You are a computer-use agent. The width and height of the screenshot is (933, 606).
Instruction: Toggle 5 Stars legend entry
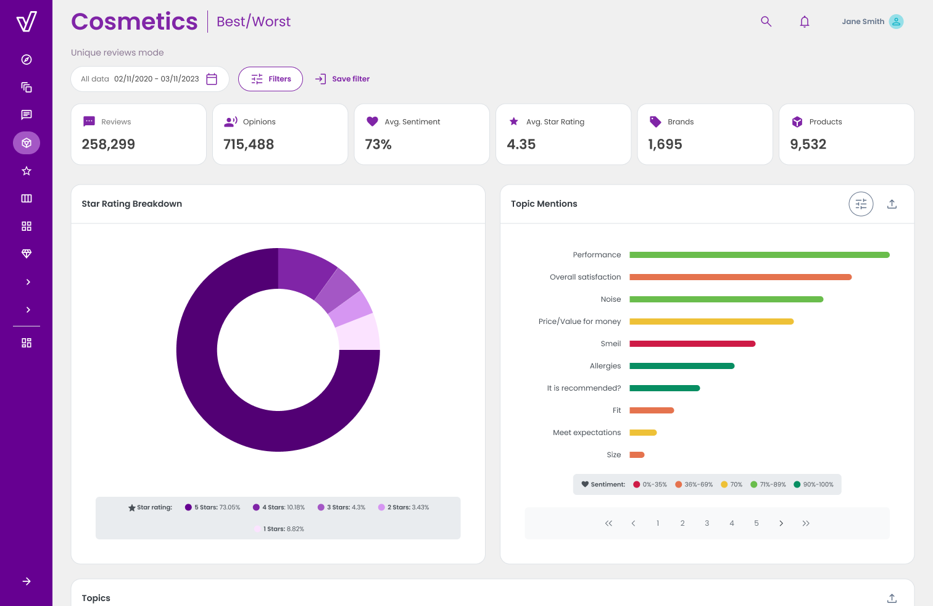213,507
